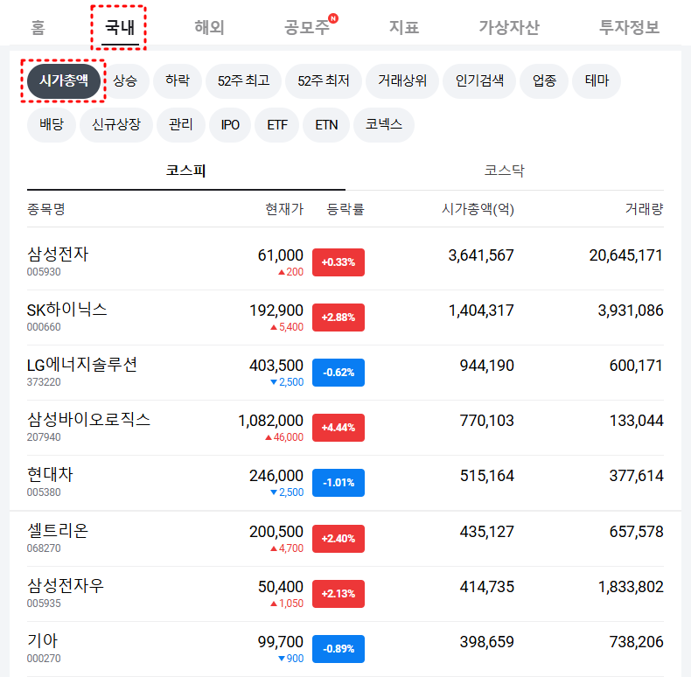This screenshot has width=691, height=677.
Task: Select the 하락 filter chip
Action: coord(178,80)
